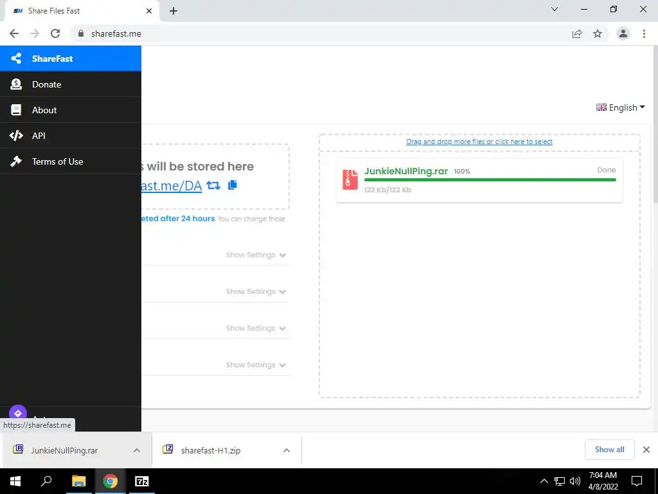Open the Donate sidebar item
This screenshot has height=494, width=658.
71,84
